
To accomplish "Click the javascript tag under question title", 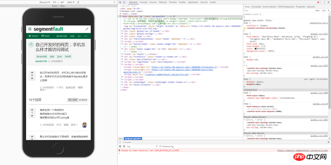I will (42, 57).
